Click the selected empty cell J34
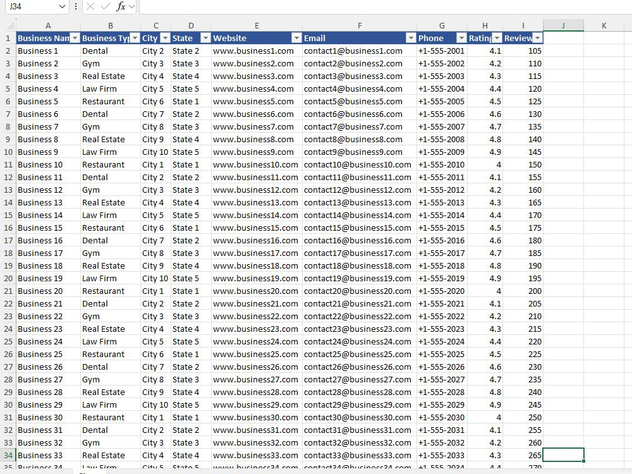 (x=563, y=455)
